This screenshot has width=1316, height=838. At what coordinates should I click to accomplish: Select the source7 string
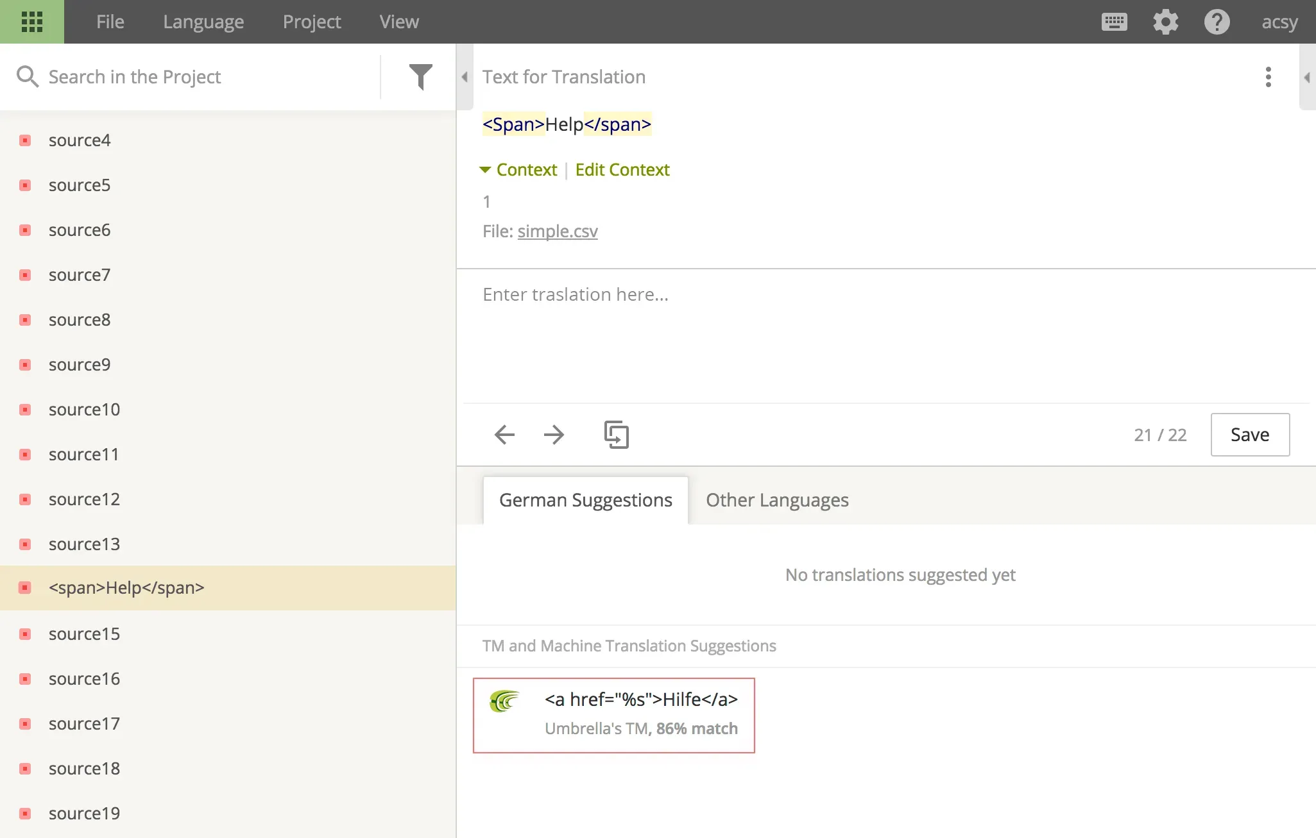(x=228, y=274)
